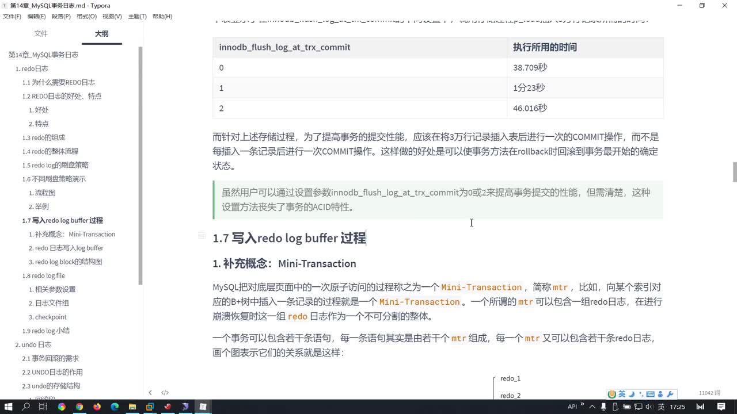737x414 pixels.
Task: Go to 1.8 redo log file outline item
Action: [43, 275]
